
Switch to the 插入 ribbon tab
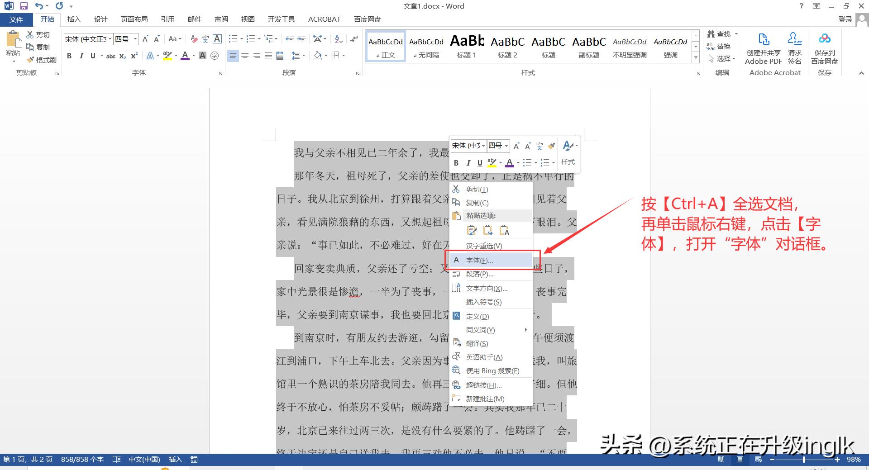click(74, 19)
